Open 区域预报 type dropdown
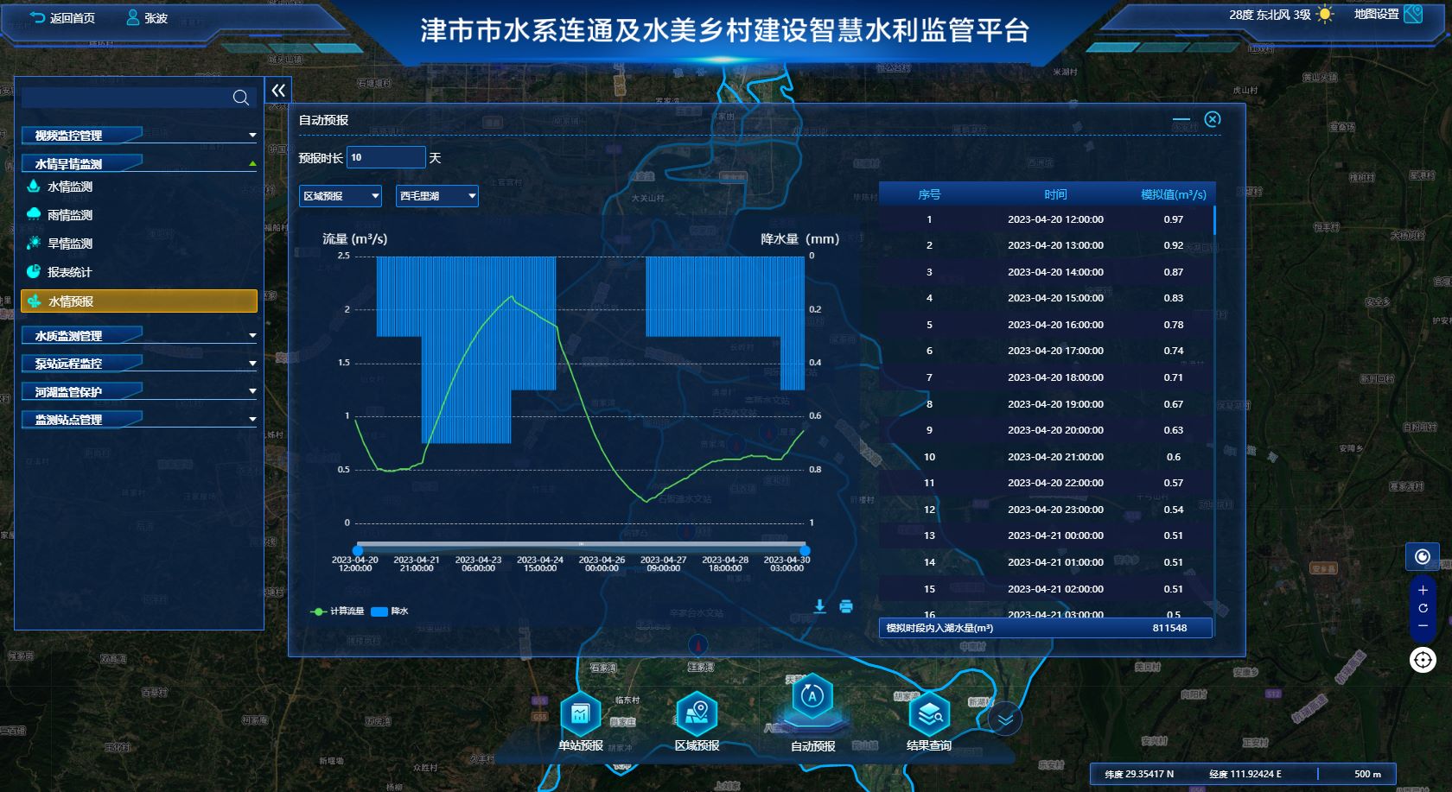The width and height of the screenshot is (1452, 792). tap(341, 196)
